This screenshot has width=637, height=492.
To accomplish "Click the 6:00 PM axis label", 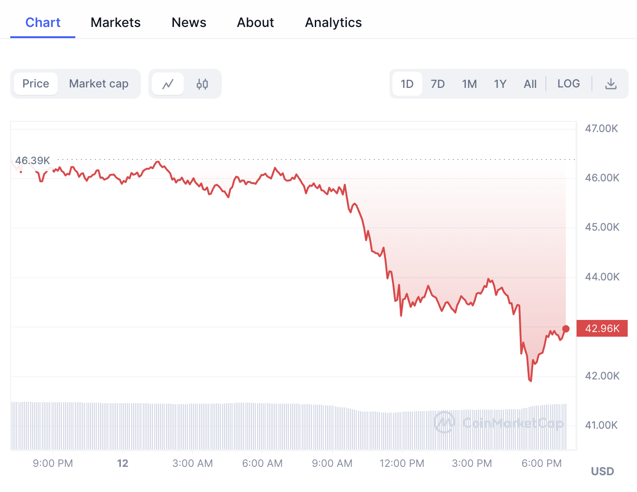I will tap(541, 463).
